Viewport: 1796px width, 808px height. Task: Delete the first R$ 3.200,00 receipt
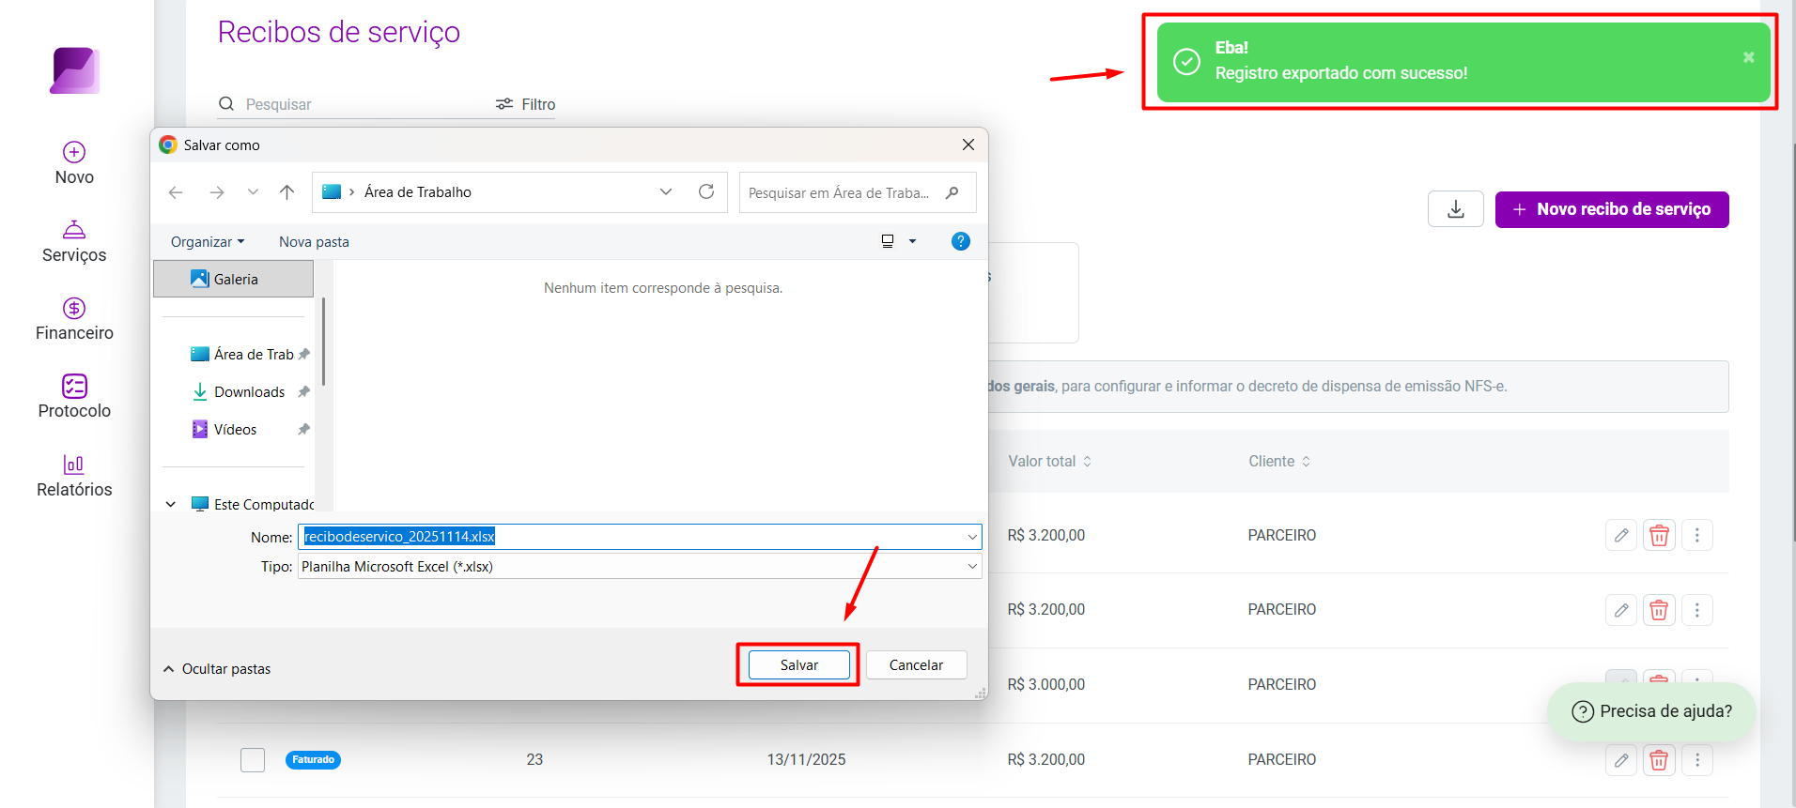(1659, 535)
